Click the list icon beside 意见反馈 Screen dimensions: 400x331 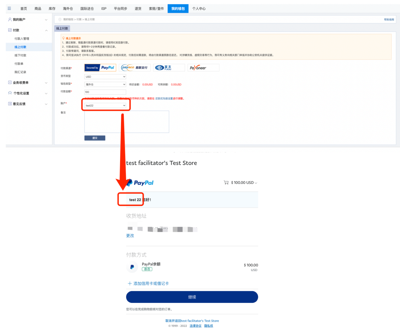click(10, 104)
